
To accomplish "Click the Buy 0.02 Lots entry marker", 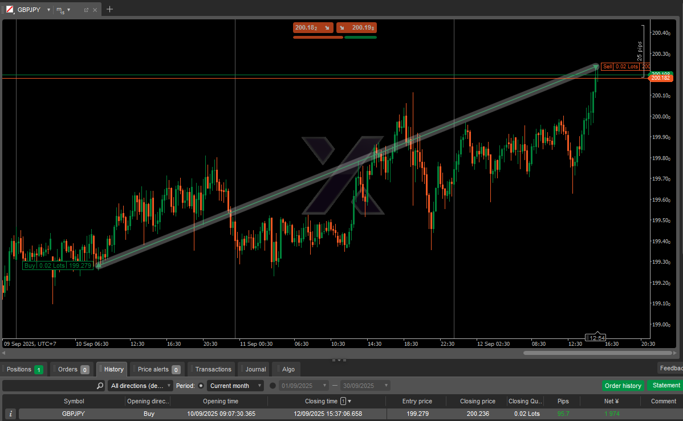I will click(57, 265).
